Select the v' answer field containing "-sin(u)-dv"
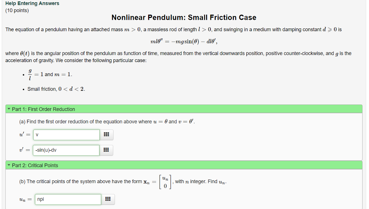This screenshot has height=209, width=369. [66, 150]
